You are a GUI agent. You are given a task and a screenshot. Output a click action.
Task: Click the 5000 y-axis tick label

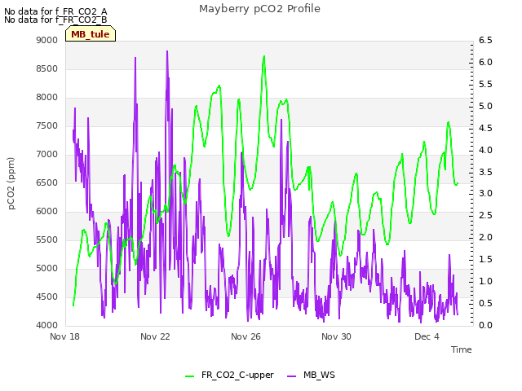pos(47,268)
